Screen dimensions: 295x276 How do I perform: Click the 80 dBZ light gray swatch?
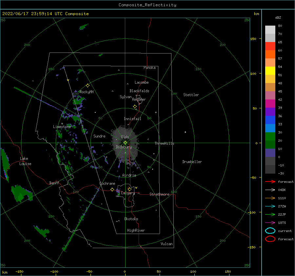[x=270, y=30]
